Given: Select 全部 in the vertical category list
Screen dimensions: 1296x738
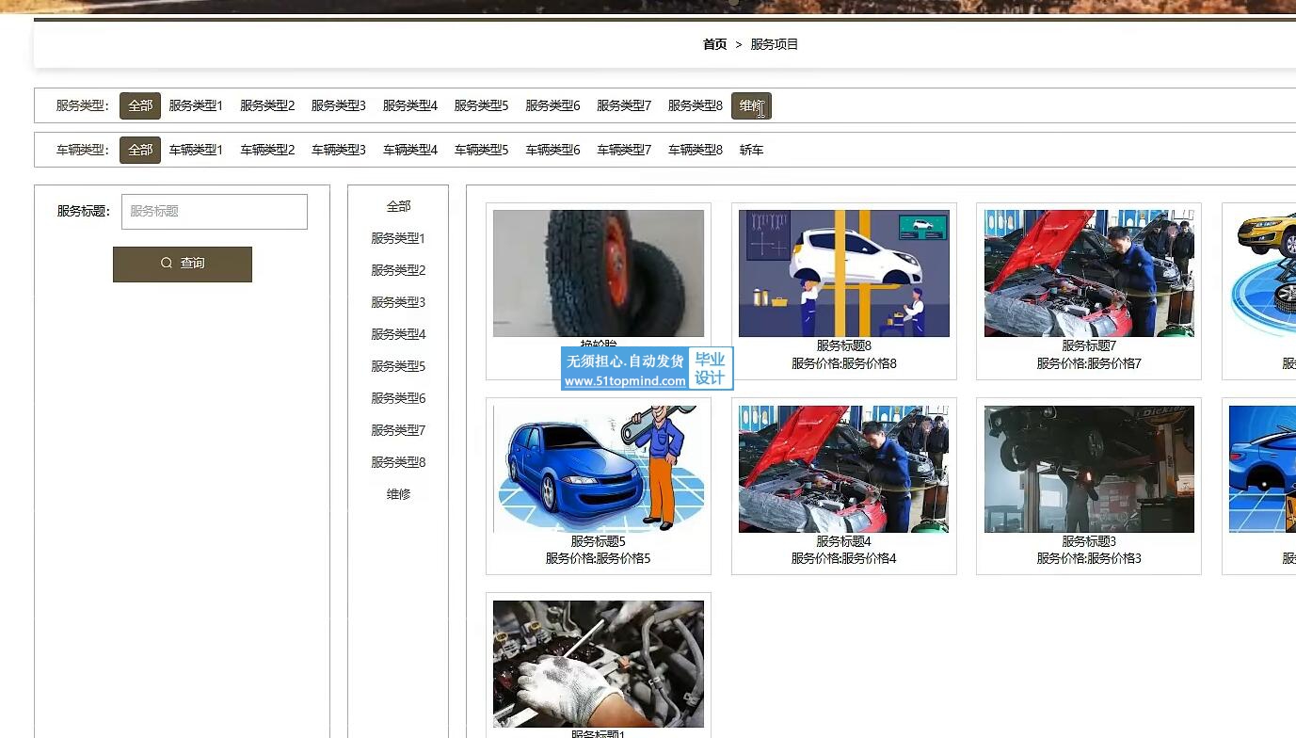Looking at the screenshot, I should pyautogui.click(x=398, y=206).
